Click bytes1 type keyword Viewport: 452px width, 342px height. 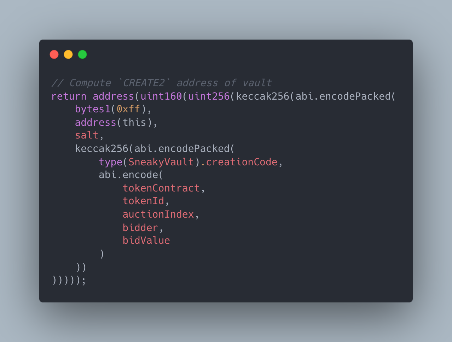point(93,109)
